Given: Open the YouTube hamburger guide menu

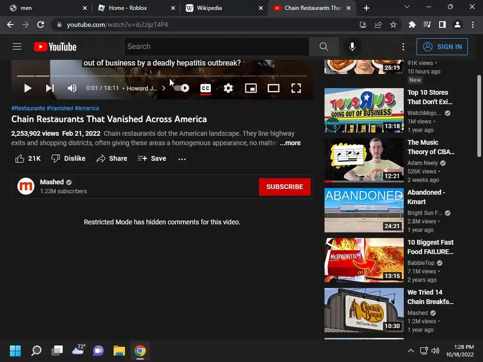Looking at the screenshot, I should click(x=17, y=47).
